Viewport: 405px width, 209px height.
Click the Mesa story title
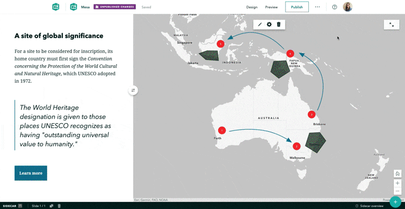tap(85, 7)
